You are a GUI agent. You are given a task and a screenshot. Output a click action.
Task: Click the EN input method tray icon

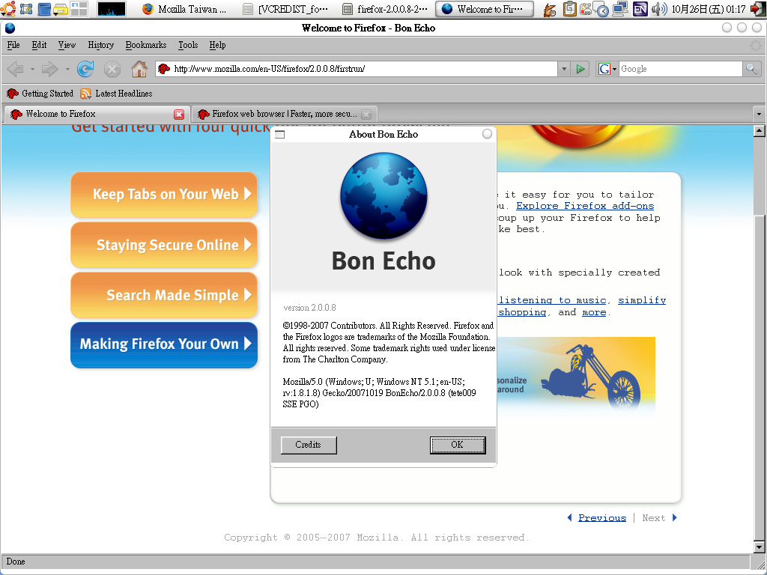640,9
